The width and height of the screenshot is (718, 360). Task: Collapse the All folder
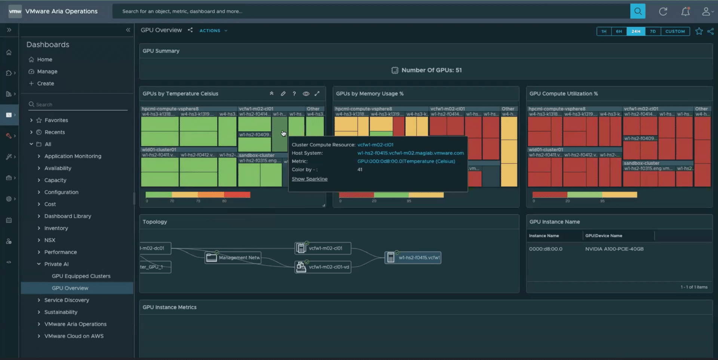click(31, 144)
